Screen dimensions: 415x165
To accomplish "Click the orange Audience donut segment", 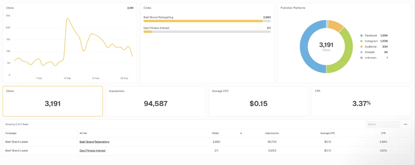I will 335,25.
